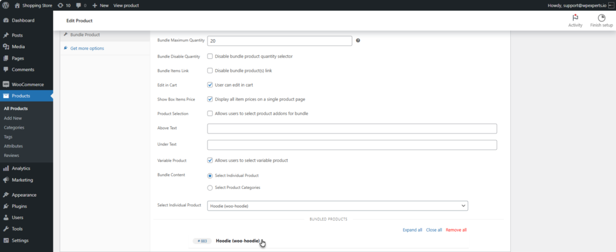Image resolution: width=616 pixels, height=252 pixels.
Task: Open the comments bubble icon in admin bar
Action: pos(79,5)
